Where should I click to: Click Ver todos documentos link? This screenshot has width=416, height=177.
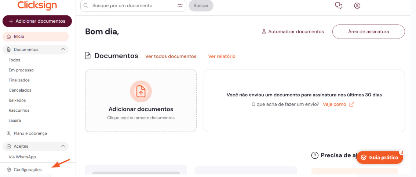(171, 56)
